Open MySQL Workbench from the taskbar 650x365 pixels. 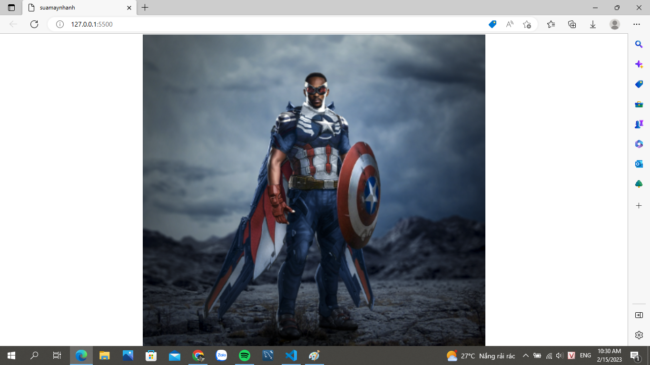click(x=268, y=355)
